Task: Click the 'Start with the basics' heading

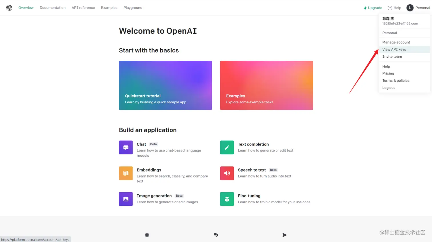Action: 149,50
